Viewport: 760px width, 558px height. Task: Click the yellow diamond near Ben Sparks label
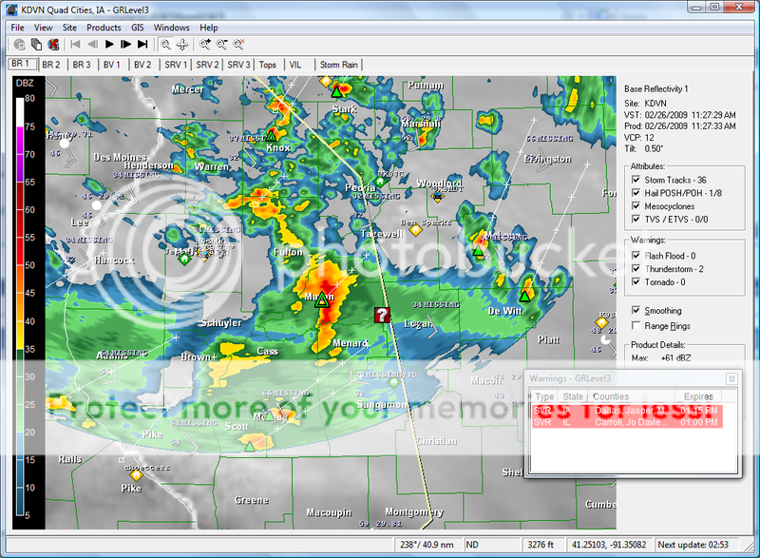(415, 230)
